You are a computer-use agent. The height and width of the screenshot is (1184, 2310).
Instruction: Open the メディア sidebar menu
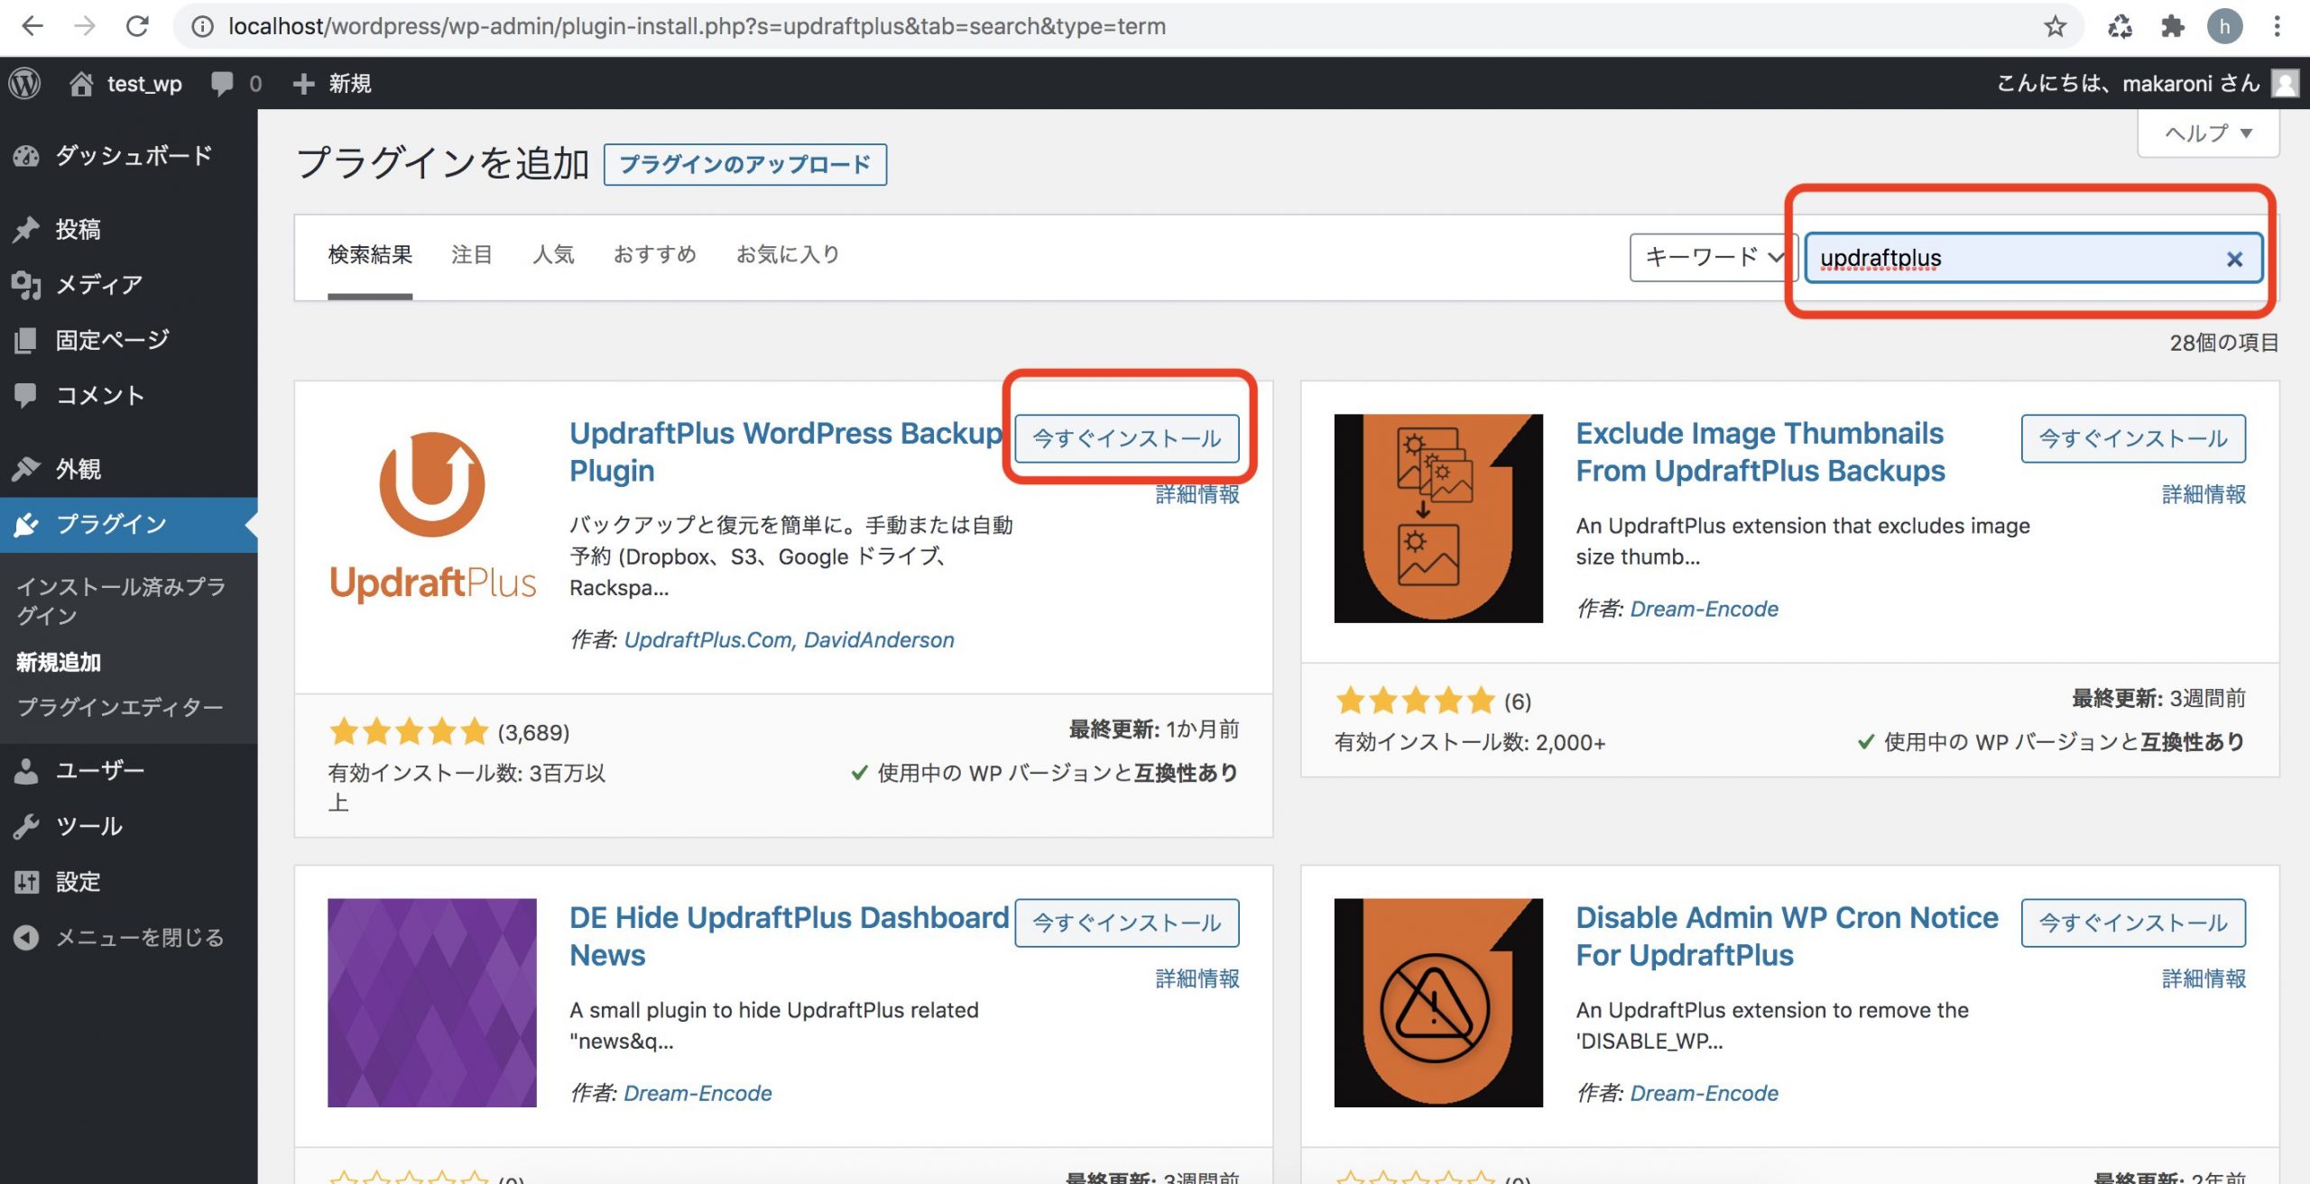pos(99,284)
